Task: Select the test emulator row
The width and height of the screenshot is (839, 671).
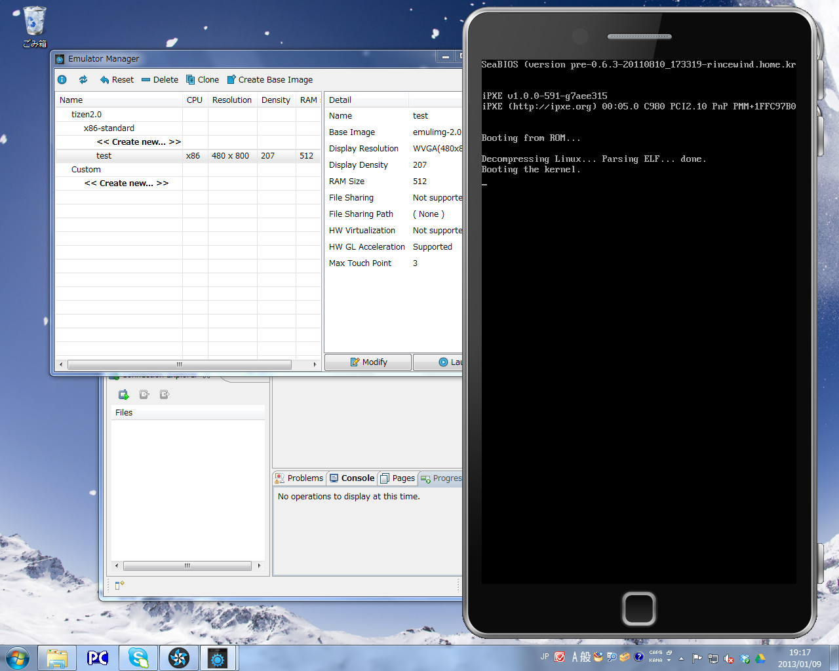Action: [x=188, y=156]
